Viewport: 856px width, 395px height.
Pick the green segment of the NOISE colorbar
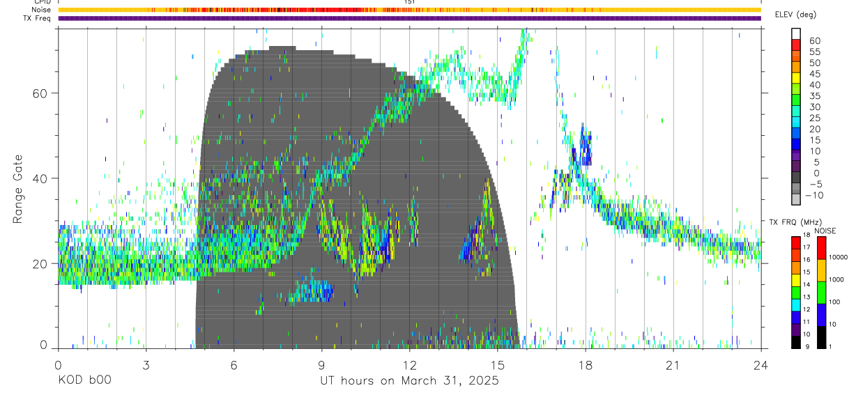coord(820,293)
